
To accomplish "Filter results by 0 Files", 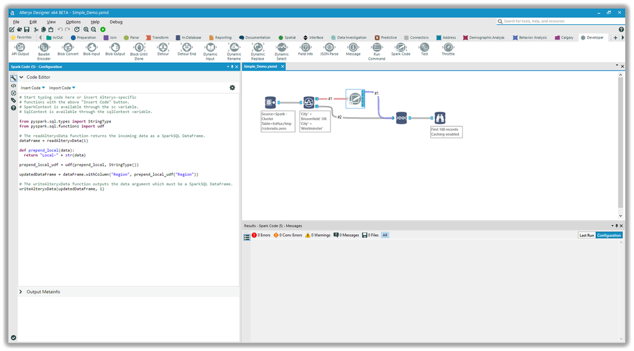I will 371,235.
